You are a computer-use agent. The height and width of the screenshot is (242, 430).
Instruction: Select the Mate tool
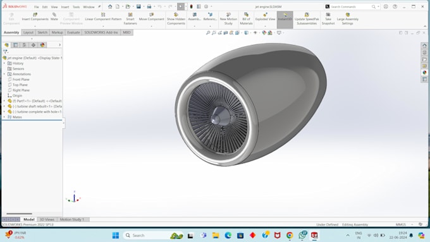[x=54, y=16]
